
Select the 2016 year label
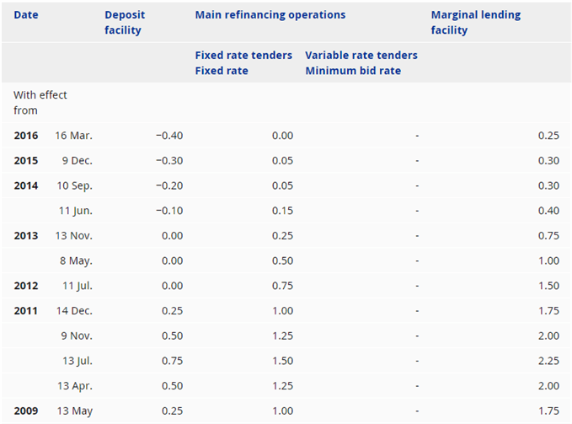click(26, 136)
